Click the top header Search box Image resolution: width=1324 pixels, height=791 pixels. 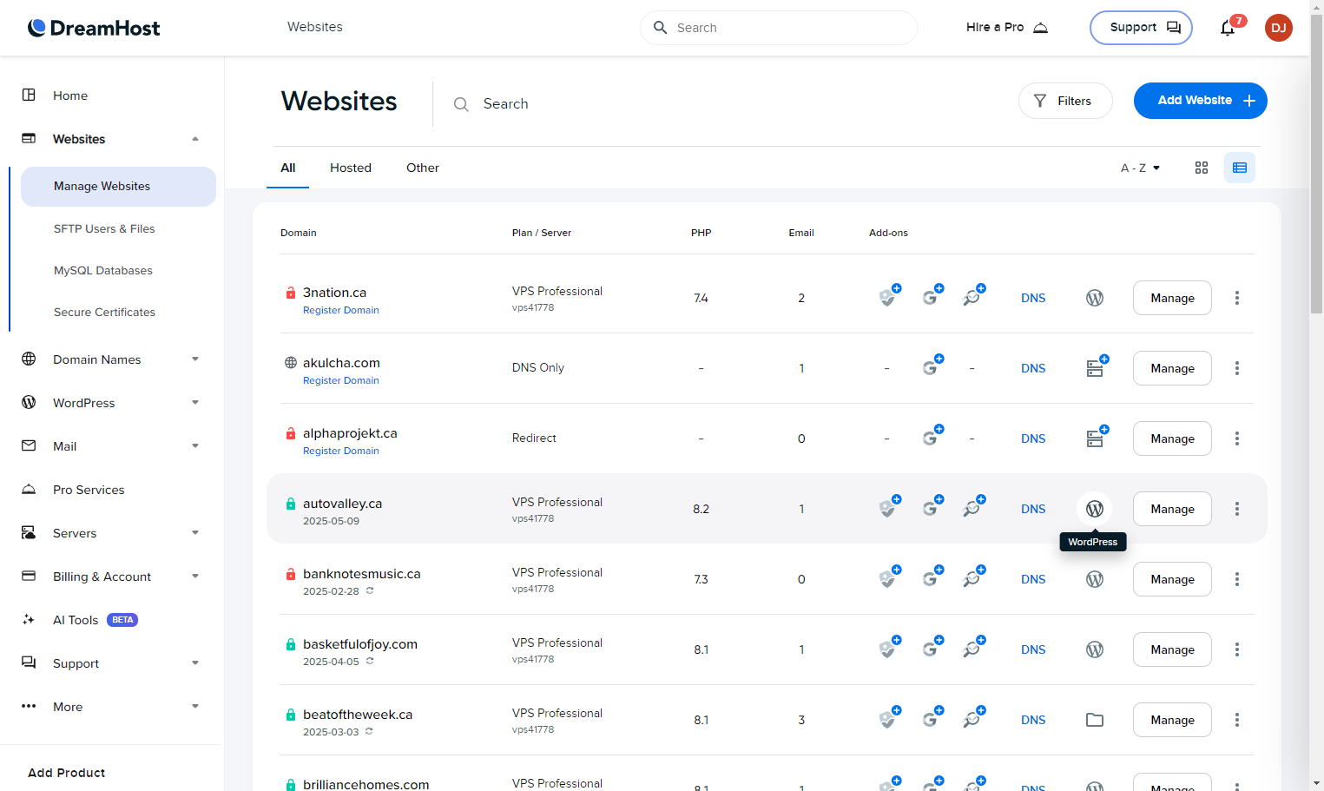click(779, 28)
